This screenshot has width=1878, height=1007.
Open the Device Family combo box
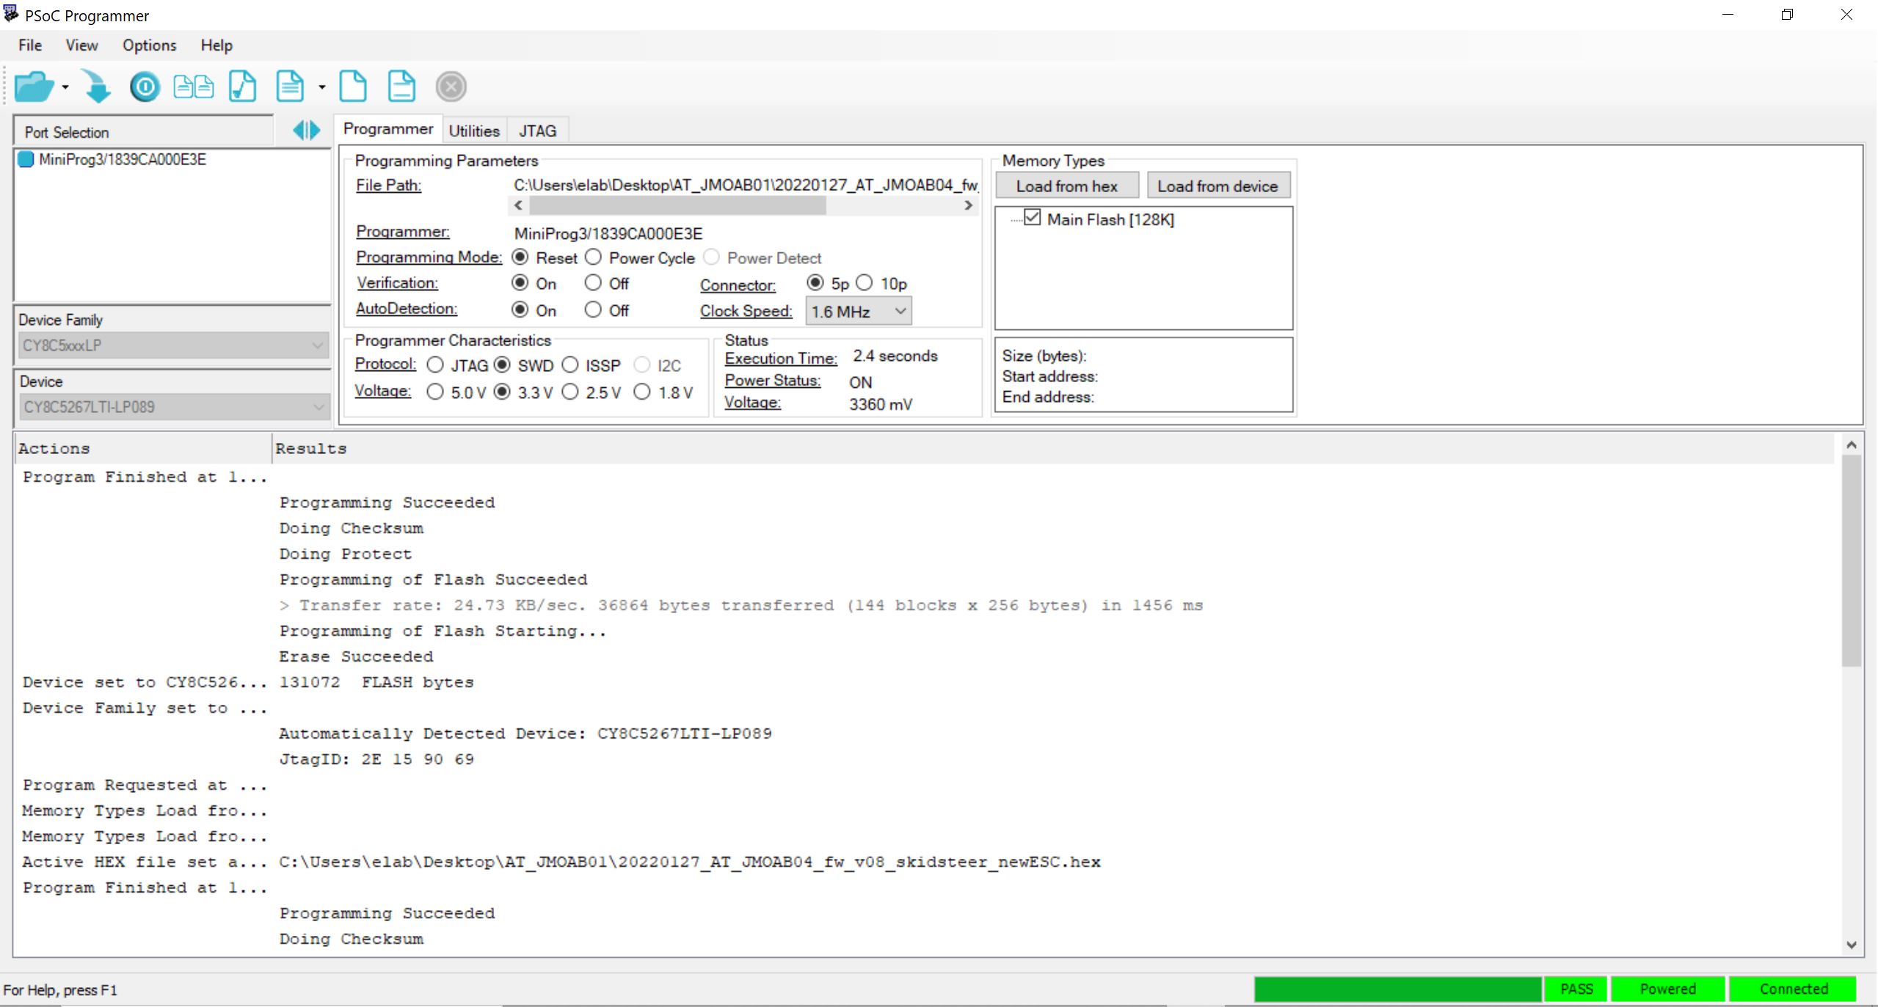(172, 345)
